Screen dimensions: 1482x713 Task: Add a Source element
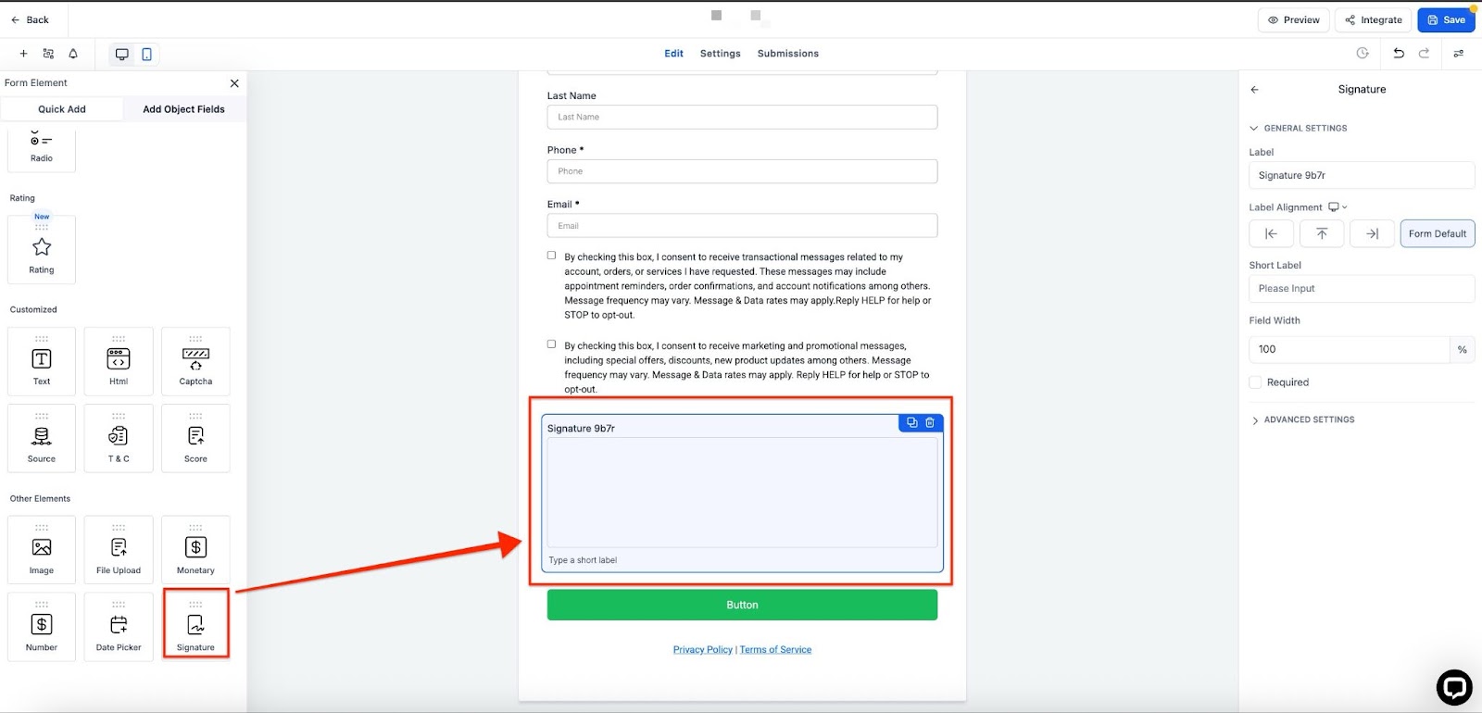[42, 439]
